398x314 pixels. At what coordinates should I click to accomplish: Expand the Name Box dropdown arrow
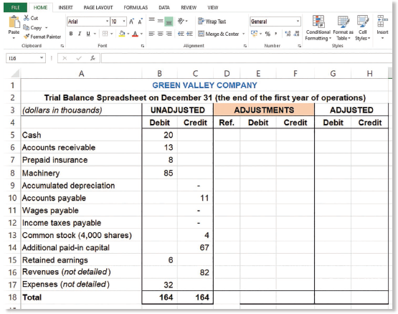[42, 58]
